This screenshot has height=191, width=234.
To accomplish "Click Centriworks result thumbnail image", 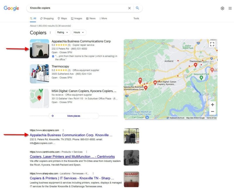I will click(131, 158).
